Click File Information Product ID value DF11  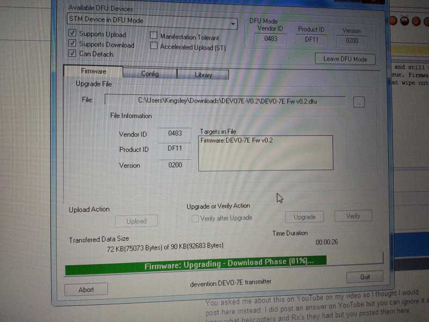175,149
